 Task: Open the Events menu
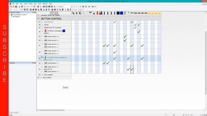(30, 4)
